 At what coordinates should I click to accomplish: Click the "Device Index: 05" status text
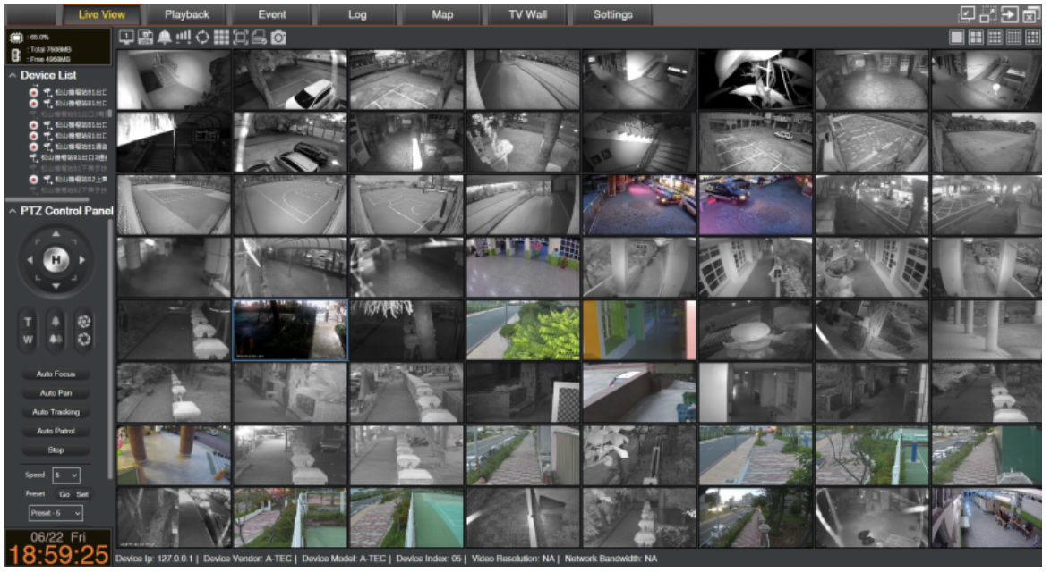click(429, 559)
